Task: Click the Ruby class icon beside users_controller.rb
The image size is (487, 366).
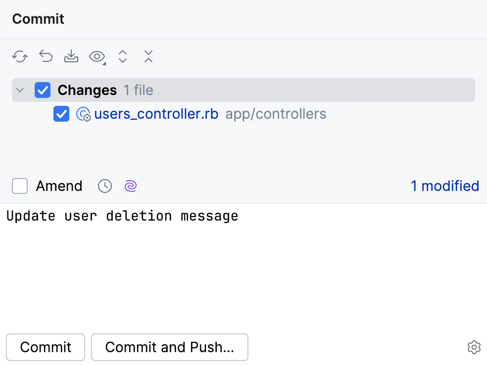Action: point(83,114)
